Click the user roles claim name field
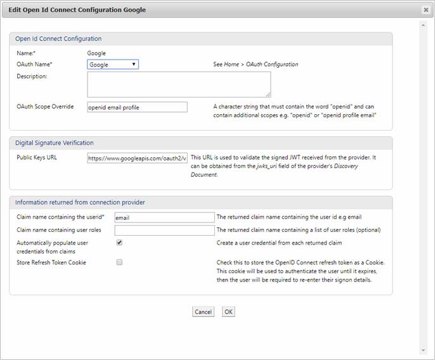Screen dimensions: 435x360 pyautogui.click(x=164, y=230)
